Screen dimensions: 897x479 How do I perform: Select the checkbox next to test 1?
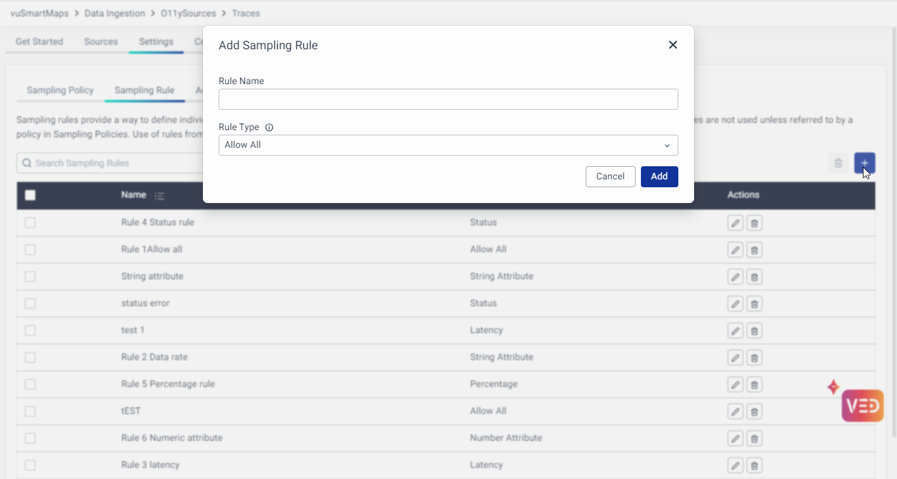click(x=30, y=331)
